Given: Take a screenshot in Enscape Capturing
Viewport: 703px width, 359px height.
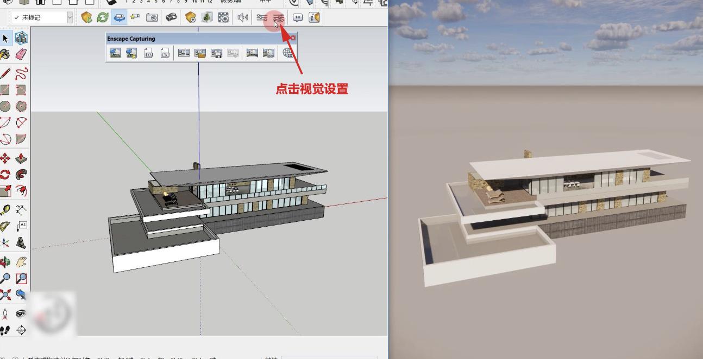Looking at the screenshot, I should [x=115, y=53].
